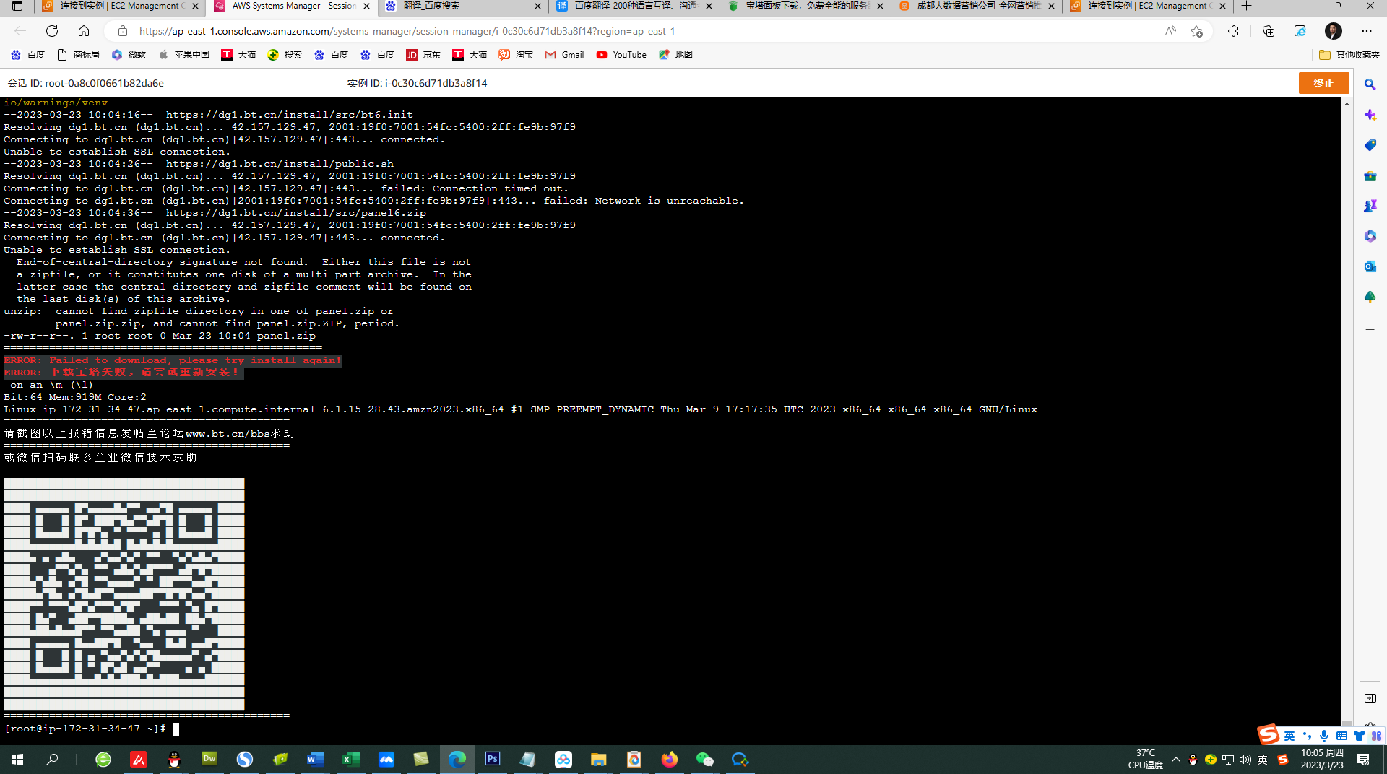
Task: Open the volume control in tray
Action: coord(1245,760)
